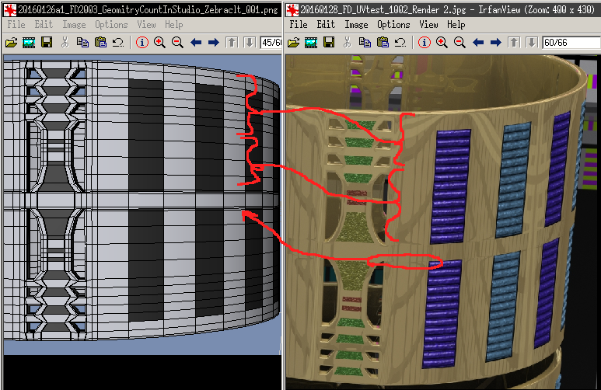Image resolution: width=601 pixels, height=390 pixels.
Task: Open Options menu in right IrfanView window
Action: pos(393,25)
